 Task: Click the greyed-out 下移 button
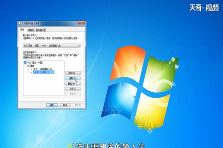coord(73,94)
